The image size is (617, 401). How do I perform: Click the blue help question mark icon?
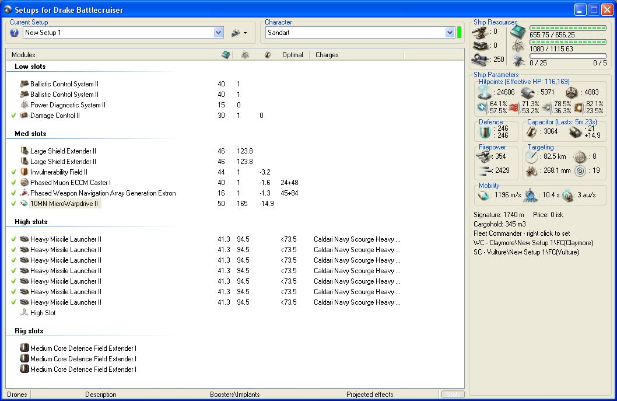[x=14, y=33]
